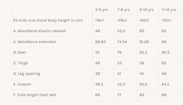Select the 83 side length value
Image resolution: width=183 pixels, height=105 pixels.
pyautogui.click(x=142, y=95)
